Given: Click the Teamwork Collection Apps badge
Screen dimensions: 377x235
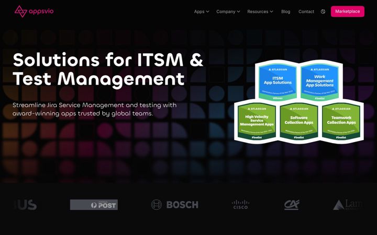Looking at the screenshot, I should click(341, 121).
